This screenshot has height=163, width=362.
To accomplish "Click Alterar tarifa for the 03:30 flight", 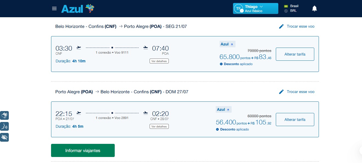I will point(295,54).
